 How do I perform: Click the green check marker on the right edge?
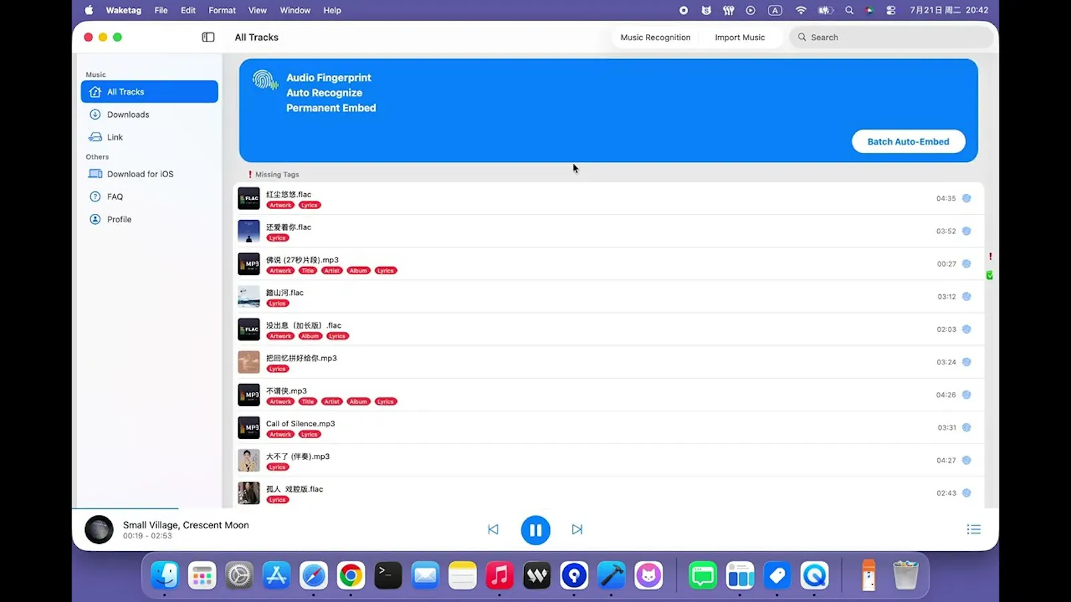tap(989, 276)
